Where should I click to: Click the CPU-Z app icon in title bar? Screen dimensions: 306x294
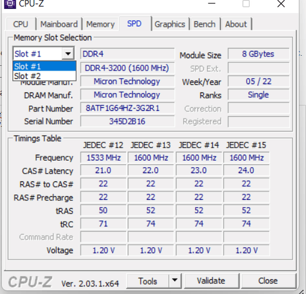click(x=10, y=4)
